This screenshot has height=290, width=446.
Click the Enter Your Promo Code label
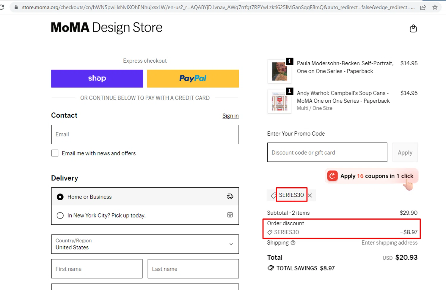296,134
